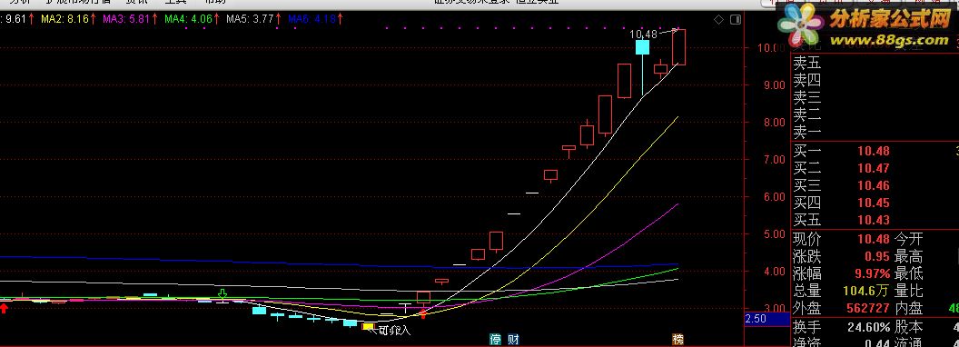Click the small red buy marker below candle
Image resolution: width=959 pixels, height=347 pixels.
click(422, 314)
